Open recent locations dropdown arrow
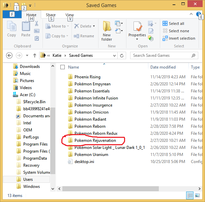The width and height of the screenshot is (205, 202). click(27, 56)
